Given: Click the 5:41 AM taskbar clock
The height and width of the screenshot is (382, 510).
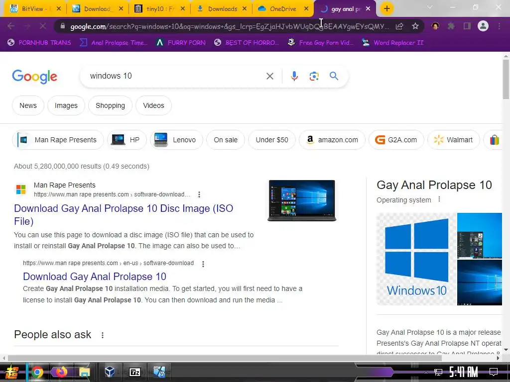Looking at the screenshot, I should coord(464,372).
